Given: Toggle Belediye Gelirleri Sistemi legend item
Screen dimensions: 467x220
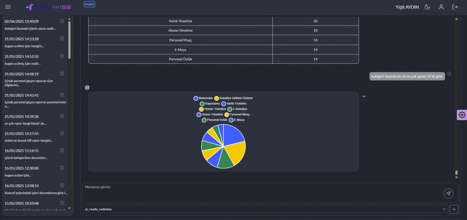Looking at the screenshot, I should click(233, 98).
